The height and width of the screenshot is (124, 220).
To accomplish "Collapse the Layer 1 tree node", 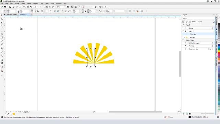I will click(x=183, y=31).
